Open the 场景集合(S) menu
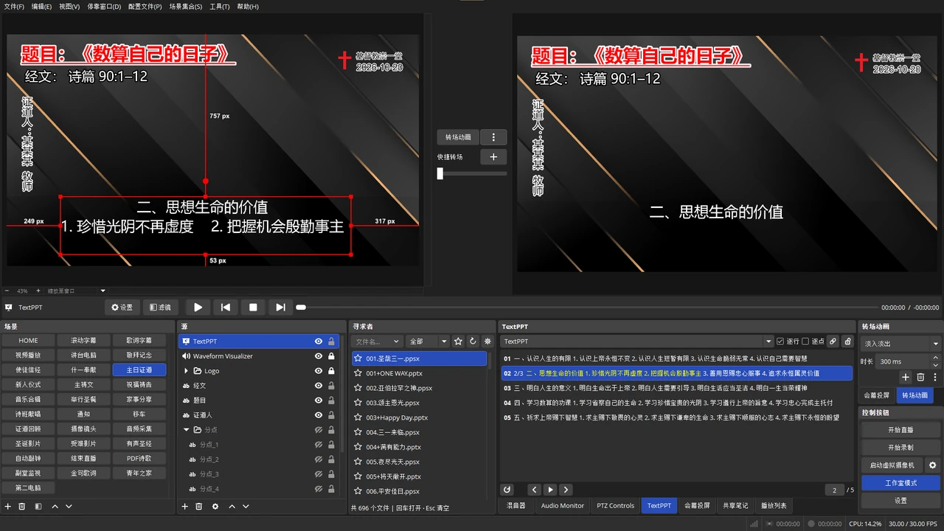Screen dimensions: 944x531 tap(186, 7)
